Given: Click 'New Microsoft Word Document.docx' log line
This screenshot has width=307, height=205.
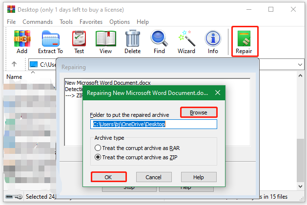Looking at the screenshot, I should pyautogui.click(x=108, y=83).
